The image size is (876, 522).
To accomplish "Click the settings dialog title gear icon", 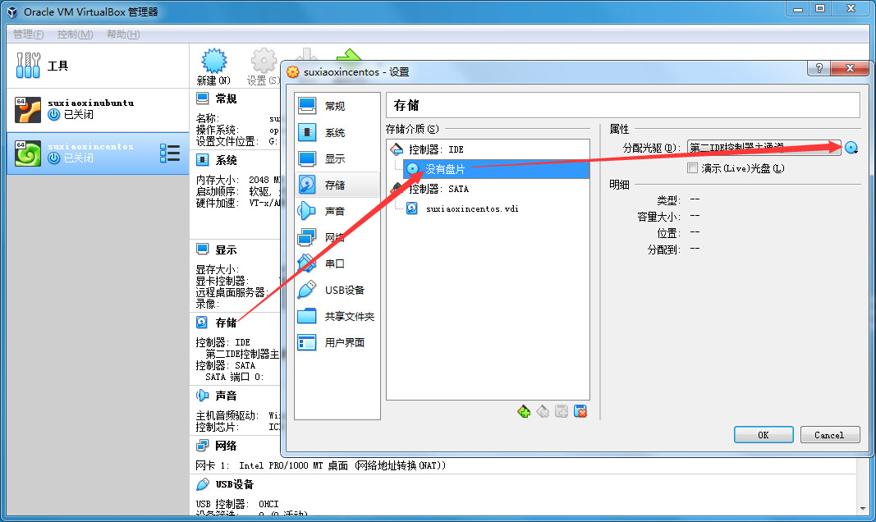I will 293,71.
